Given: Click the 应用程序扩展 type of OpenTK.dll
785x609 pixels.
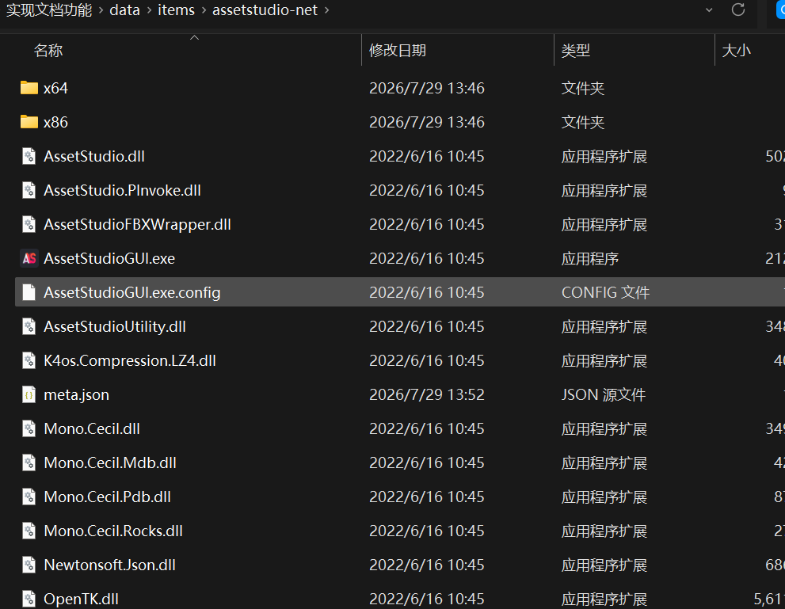Looking at the screenshot, I should tap(604, 599).
